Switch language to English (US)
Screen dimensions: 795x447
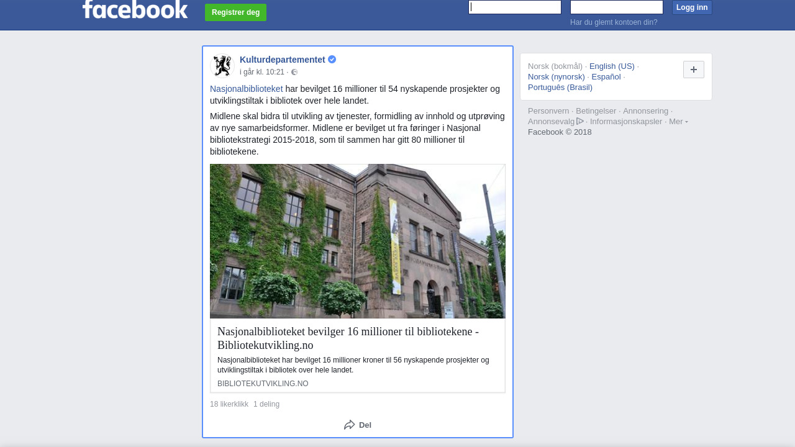click(x=612, y=66)
